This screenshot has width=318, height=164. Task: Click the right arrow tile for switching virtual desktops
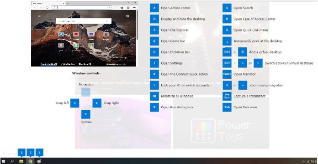click(258, 63)
